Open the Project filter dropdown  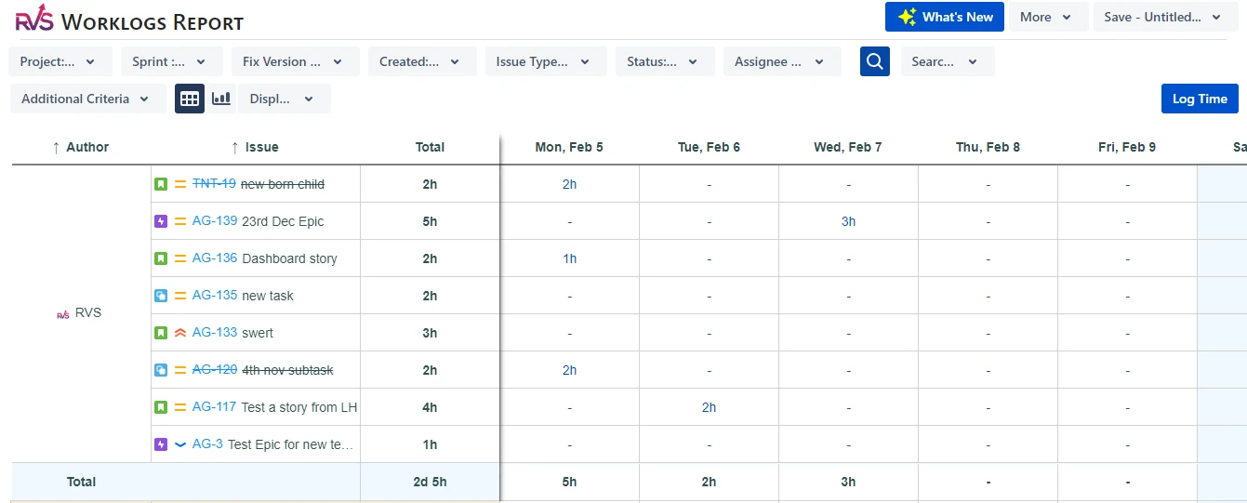(59, 62)
